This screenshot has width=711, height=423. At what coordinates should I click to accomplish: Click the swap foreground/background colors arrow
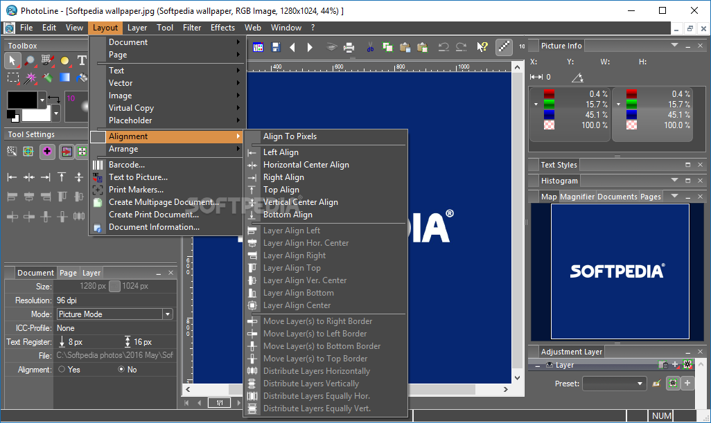click(x=54, y=99)
